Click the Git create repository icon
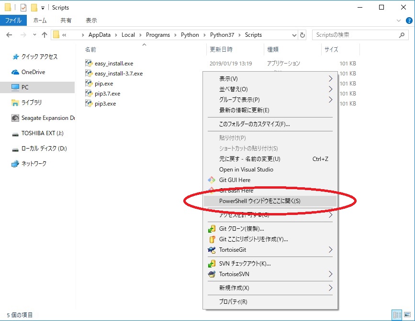Screen dimensions: 415x321 click(212, 239)
